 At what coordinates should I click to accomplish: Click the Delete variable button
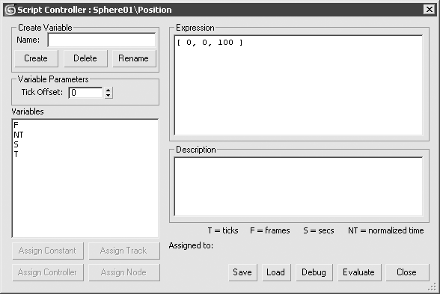click(85, 58)
